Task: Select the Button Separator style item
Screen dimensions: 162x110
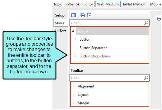Action: (x=93, y=48)
